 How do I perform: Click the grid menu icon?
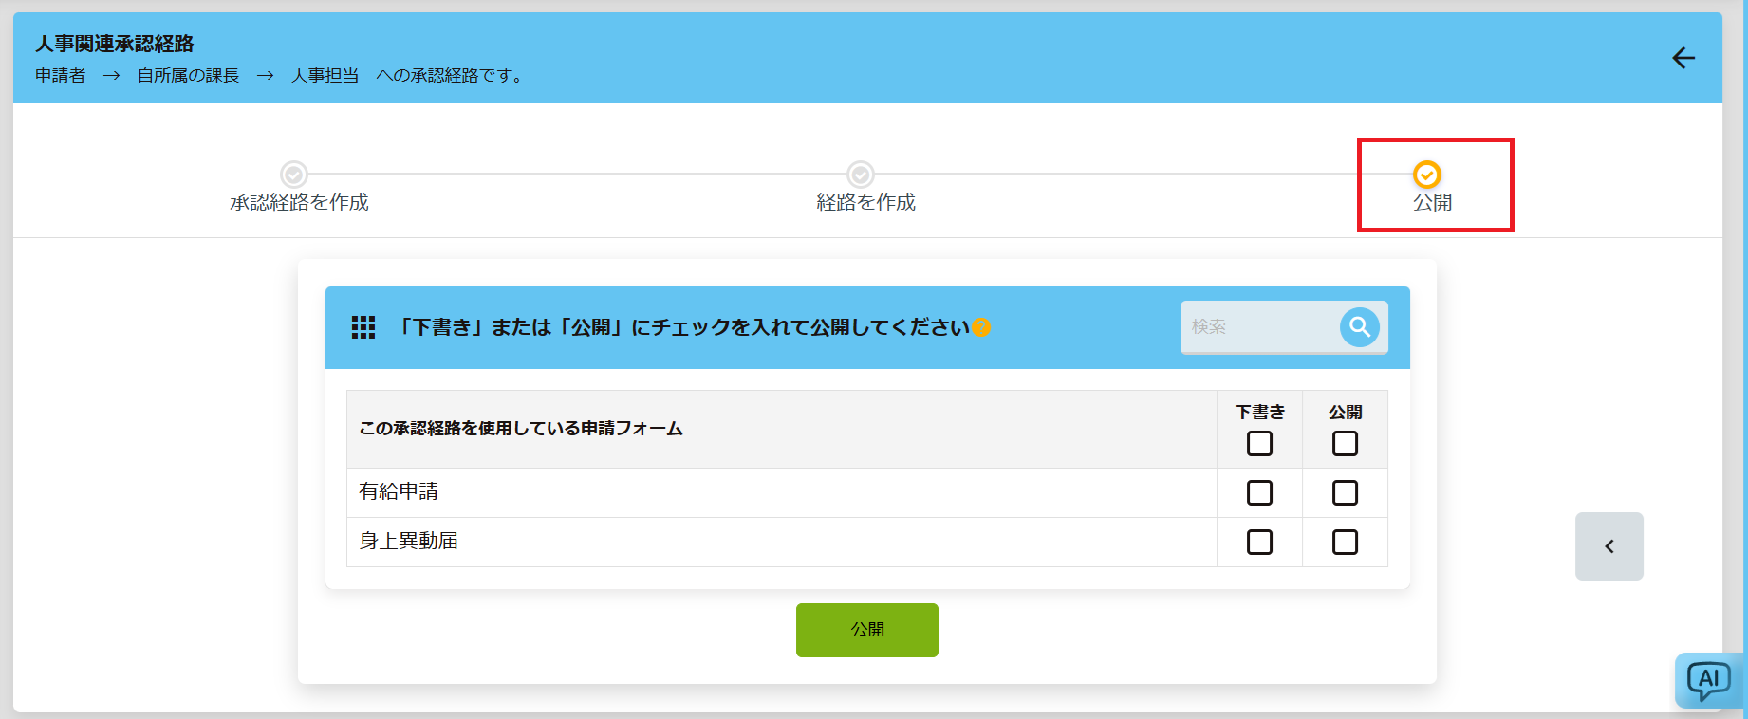point(363,327)
